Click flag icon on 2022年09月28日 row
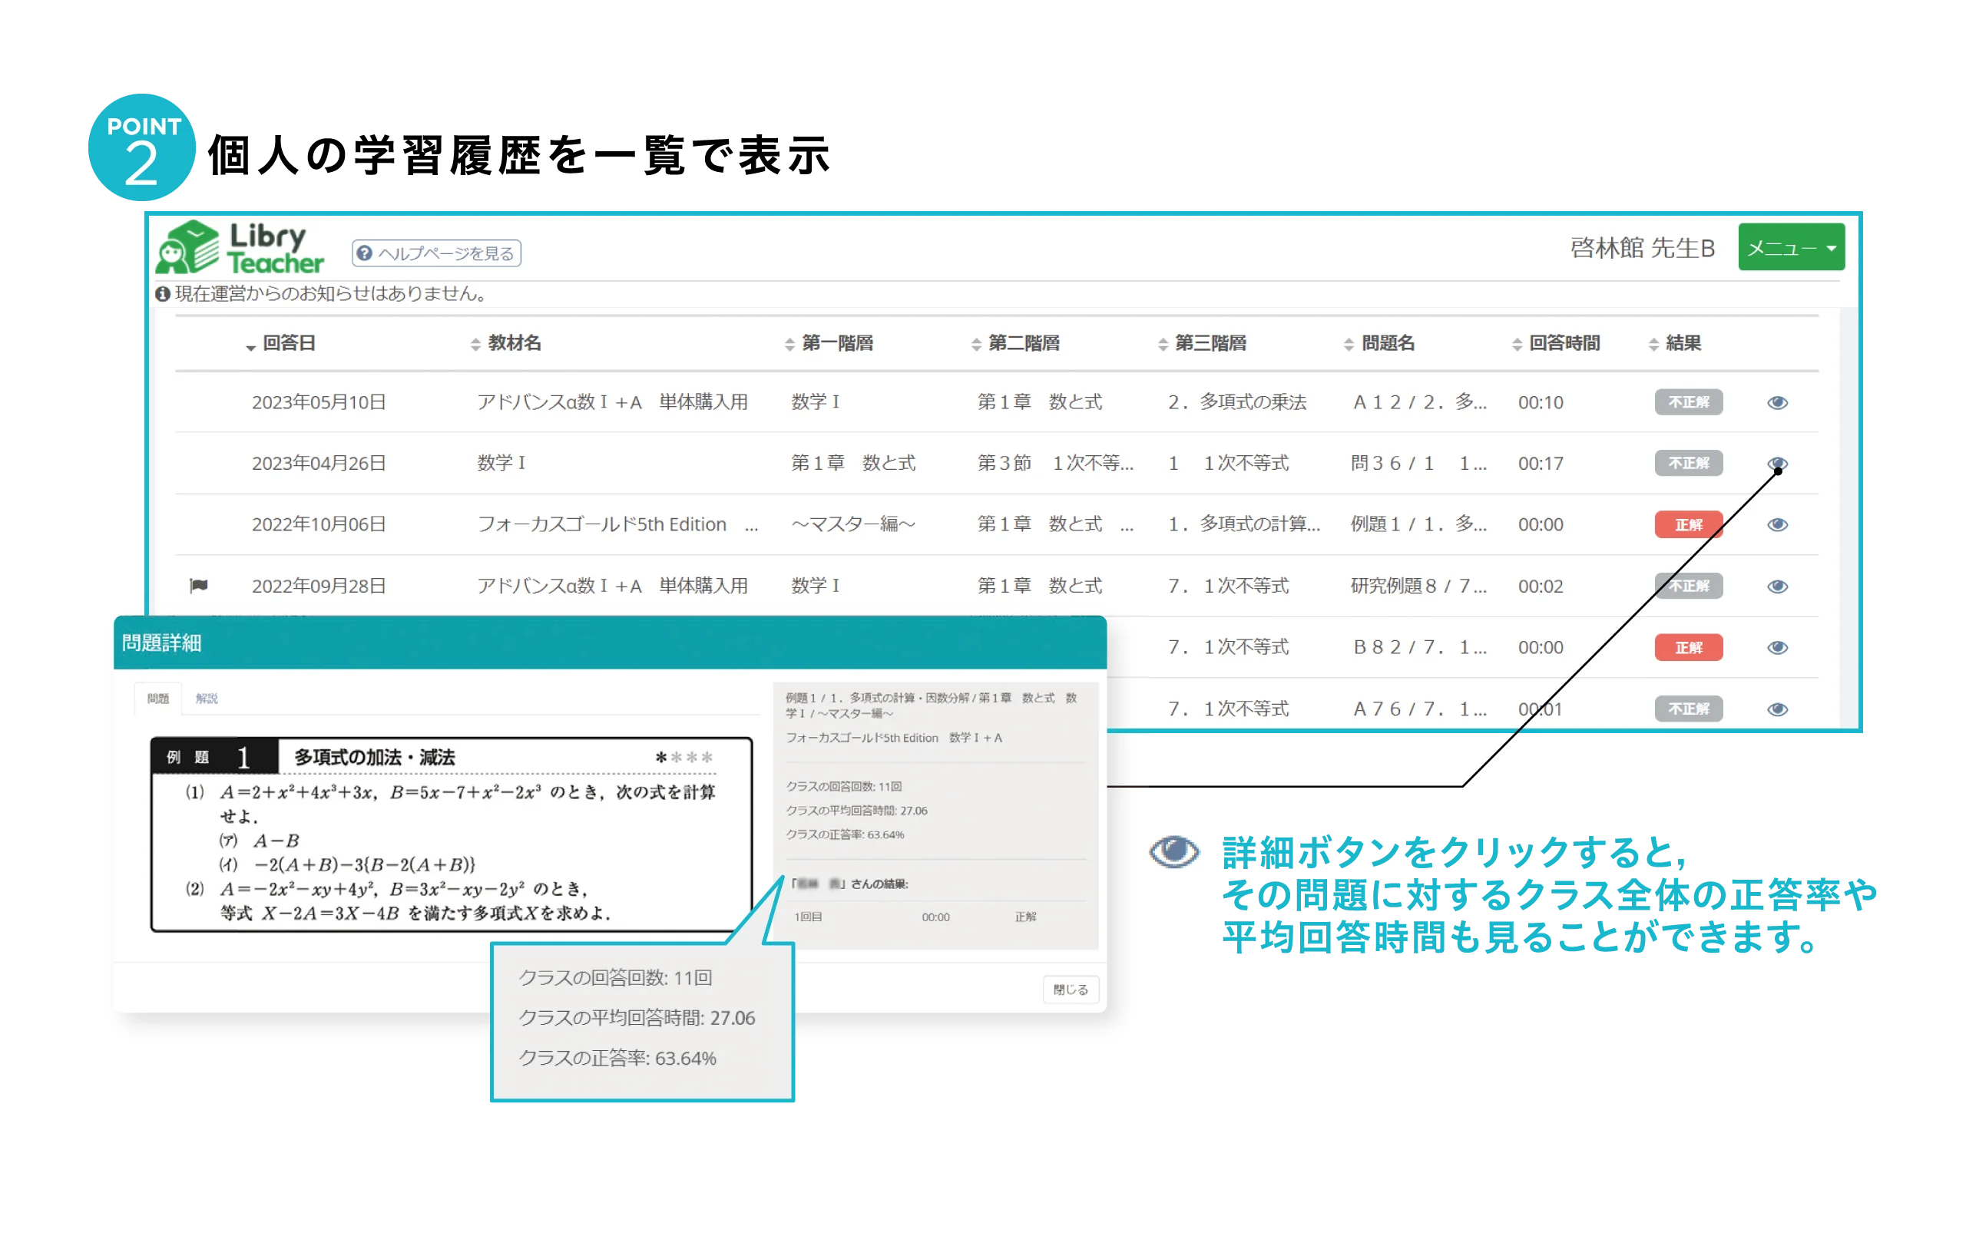Viewport: 1966px width, 1239px height. click(x=198, y=585)
